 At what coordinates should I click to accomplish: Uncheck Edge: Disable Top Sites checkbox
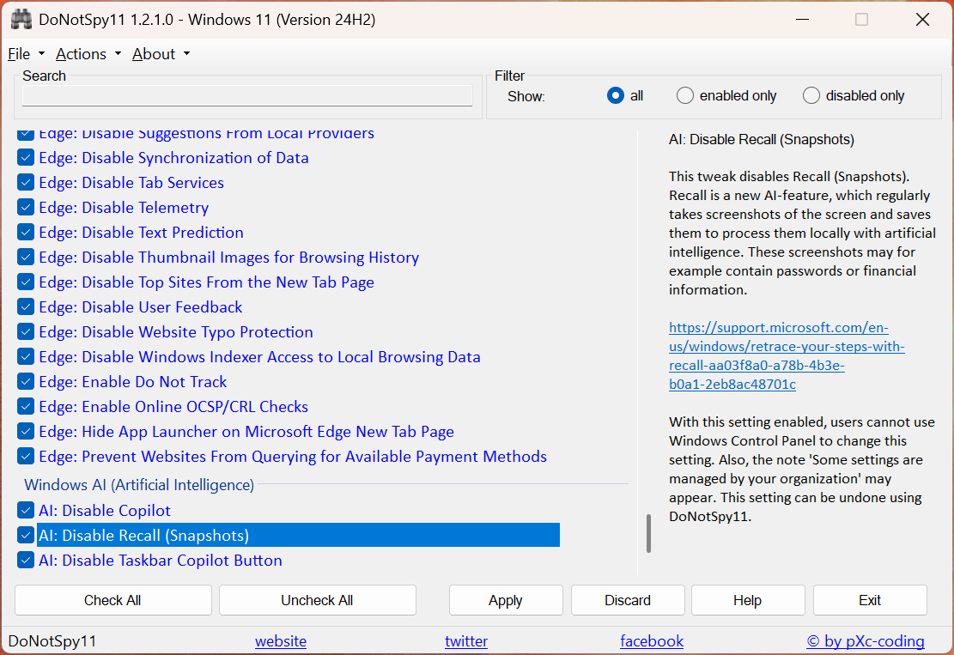[x=26, y=282]
